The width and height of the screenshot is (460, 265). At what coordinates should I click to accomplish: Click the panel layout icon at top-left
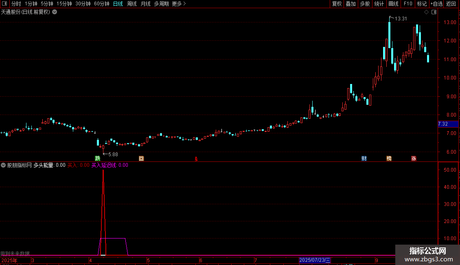coord(4,4)
